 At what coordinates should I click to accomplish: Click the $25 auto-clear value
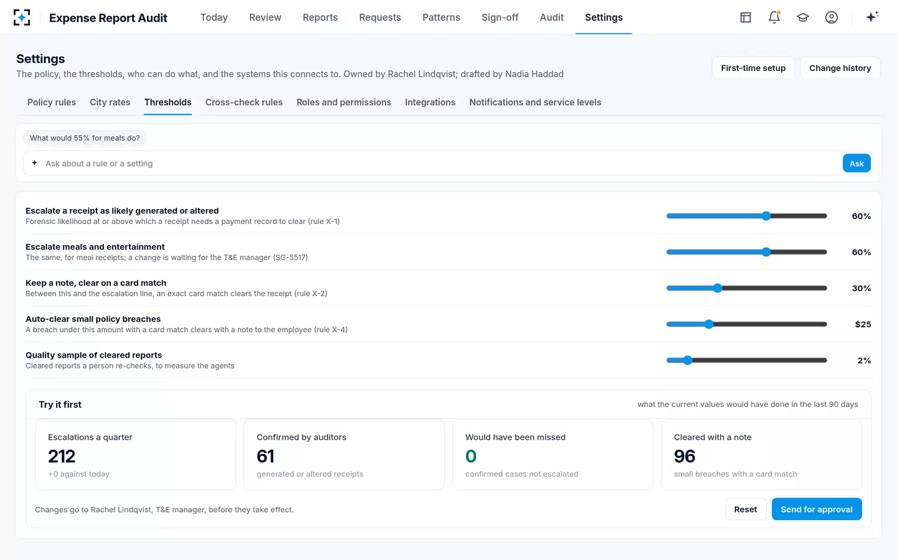[x=863, y=324]
